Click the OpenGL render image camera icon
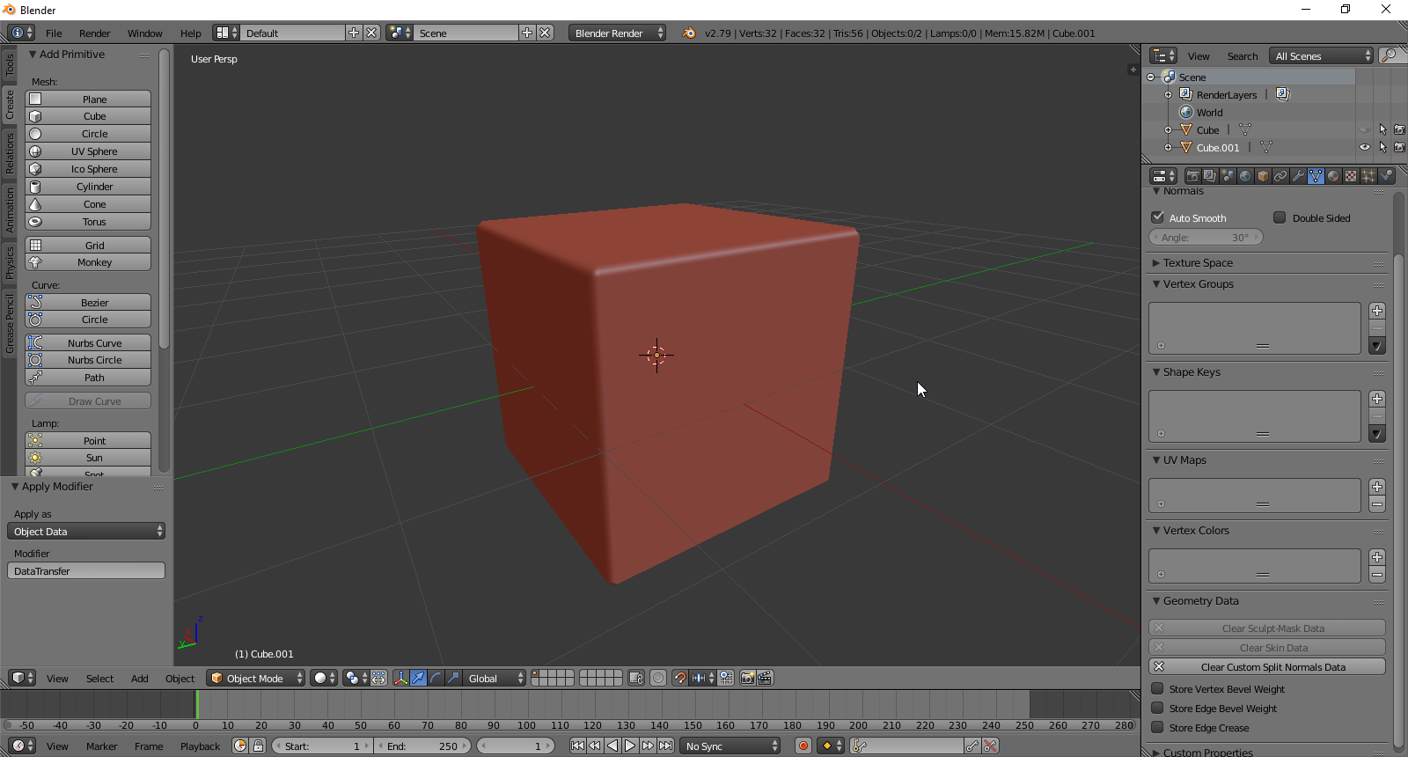The height and width of the screenshot is (757, 1408). 747,678
